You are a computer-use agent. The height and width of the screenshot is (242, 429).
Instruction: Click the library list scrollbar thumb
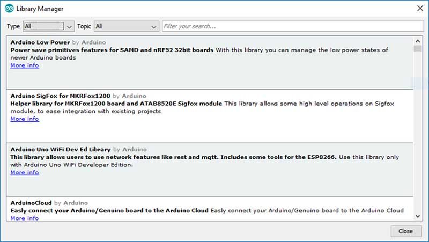pyautogui.click(x=418, y=48)
